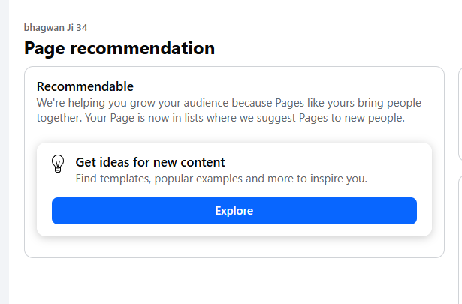Image resolution: width=462 pixels, height=304 pixels.
Task: Click the Page recommendation heading
Action: pyautogui.click(x=119, y=49)
